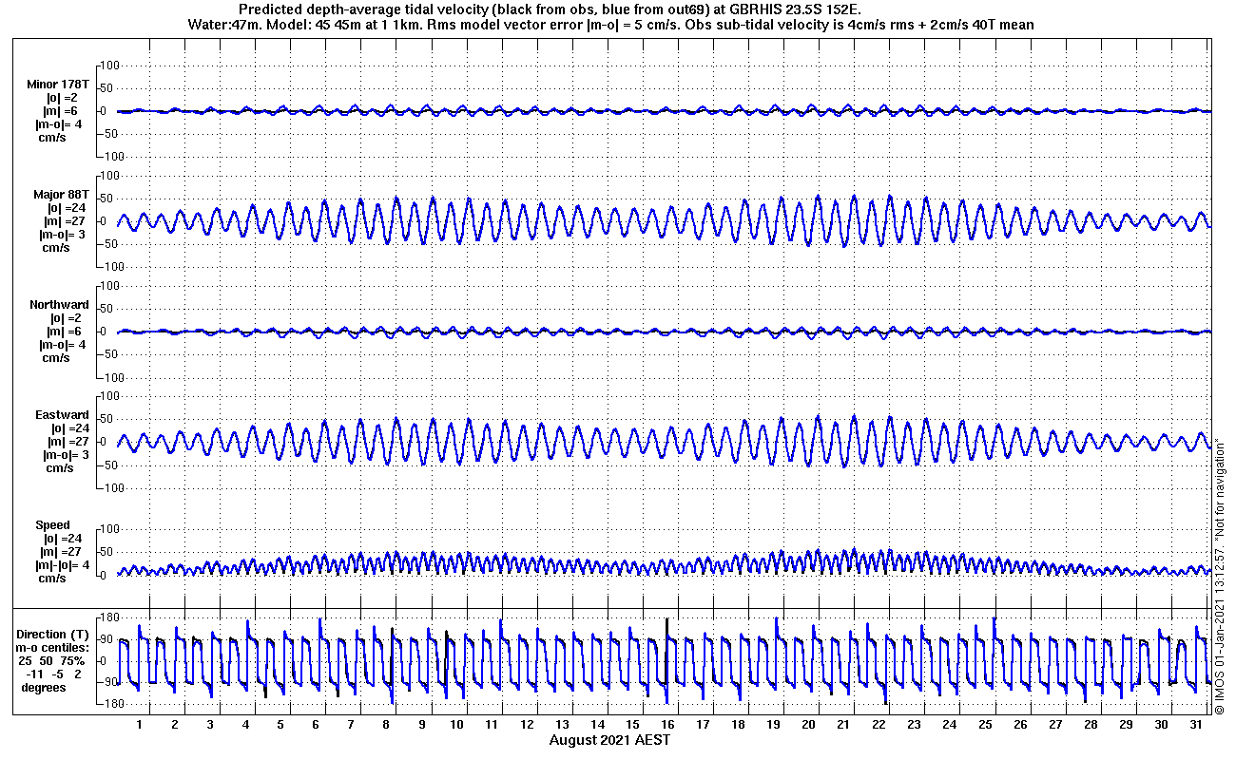Click the x-axis date label 15
The width and height of the screenshot is (1236, 760).
[x=632, y=725]
